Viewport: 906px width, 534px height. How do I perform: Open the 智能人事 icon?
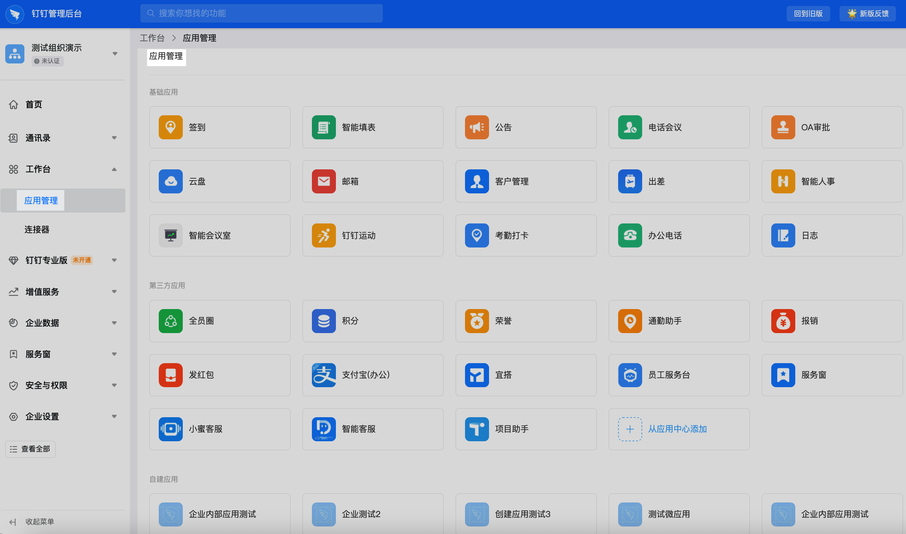pos(783,181)
